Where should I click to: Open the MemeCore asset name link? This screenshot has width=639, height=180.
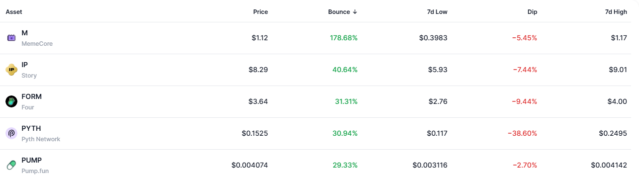click(37, 44)
